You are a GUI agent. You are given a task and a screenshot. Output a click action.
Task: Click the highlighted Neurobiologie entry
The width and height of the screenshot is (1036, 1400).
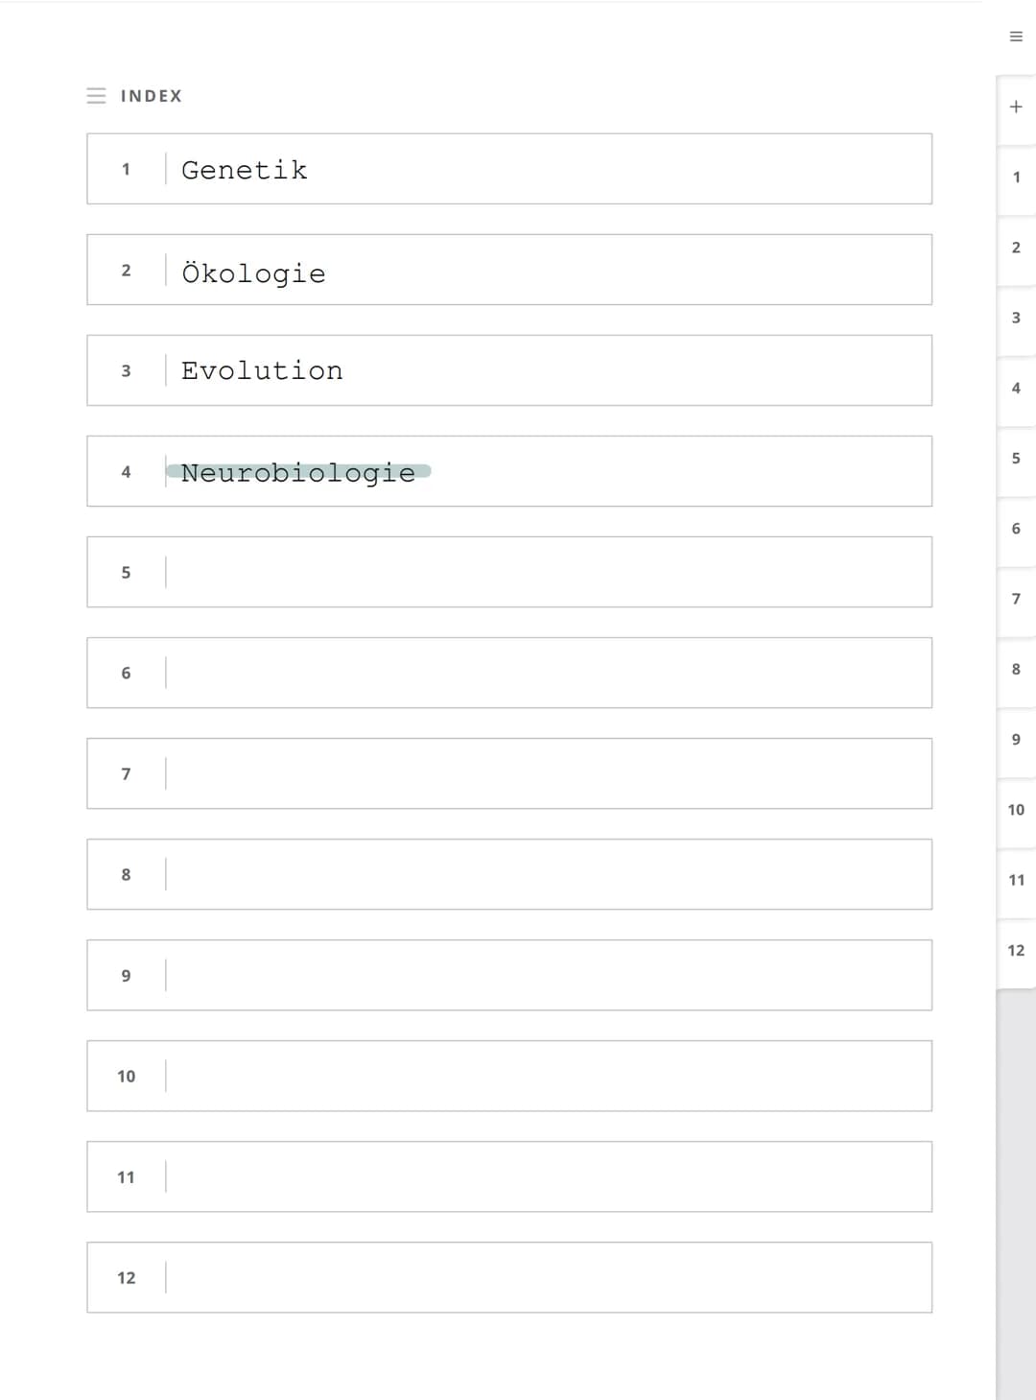tap(298, 472)
